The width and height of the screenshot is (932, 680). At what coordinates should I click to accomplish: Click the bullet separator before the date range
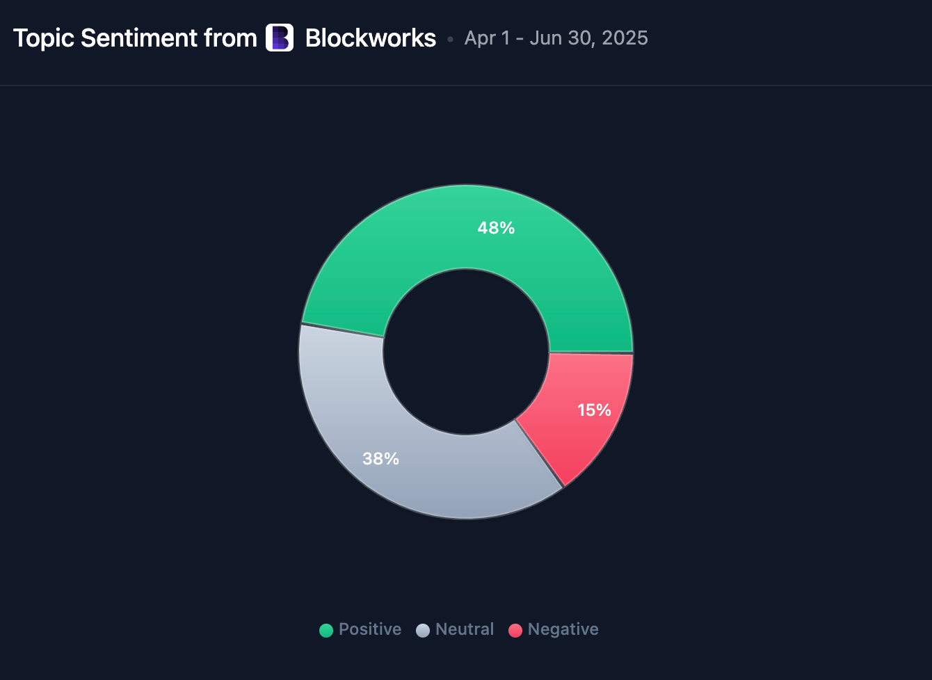tap(450, 40)
